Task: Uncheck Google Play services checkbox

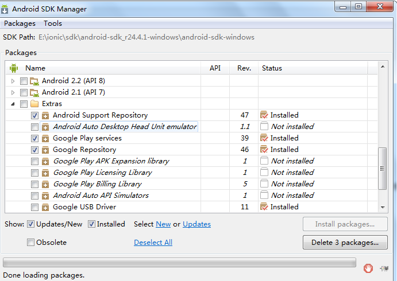Action: pyautogui.click(x=34, y=138)
